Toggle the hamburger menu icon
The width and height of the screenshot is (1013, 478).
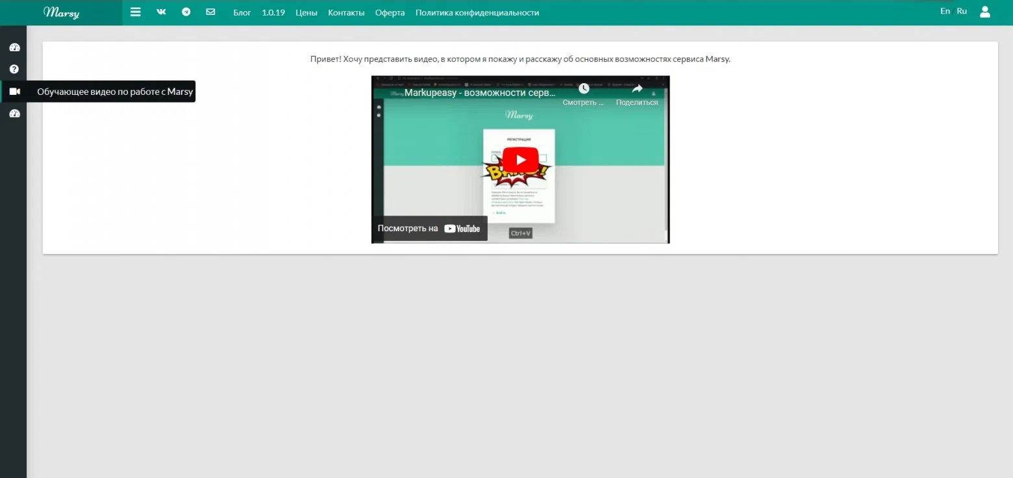[135, 12]
